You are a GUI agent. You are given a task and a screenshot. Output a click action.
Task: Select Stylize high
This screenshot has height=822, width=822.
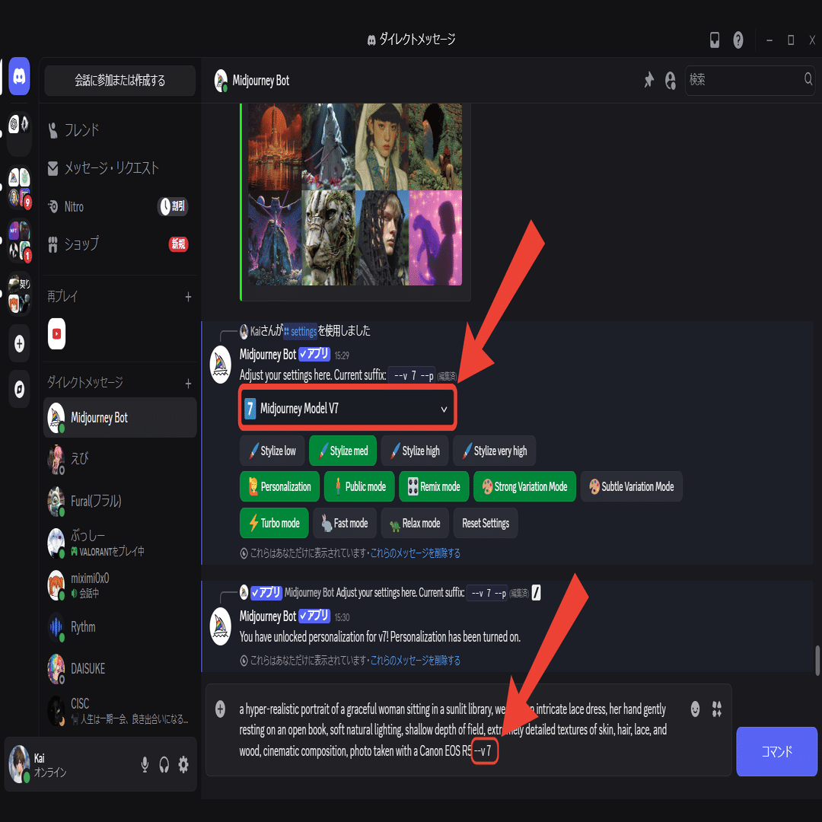tap(415, 451)
